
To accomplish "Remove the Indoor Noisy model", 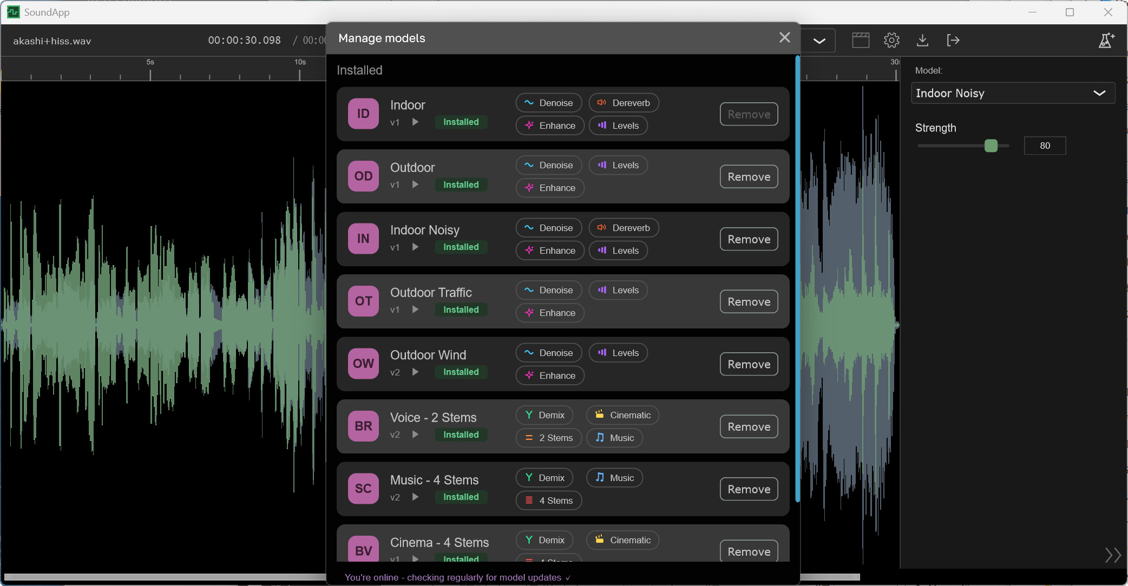I will (x=749, y=239).
